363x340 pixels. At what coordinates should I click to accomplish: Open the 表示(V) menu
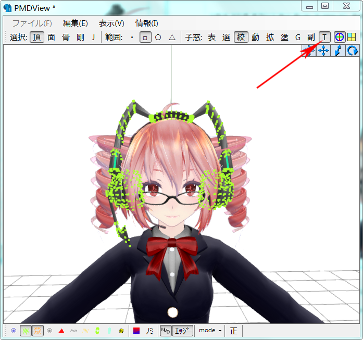pyautogui.click(x=111, y=23)
